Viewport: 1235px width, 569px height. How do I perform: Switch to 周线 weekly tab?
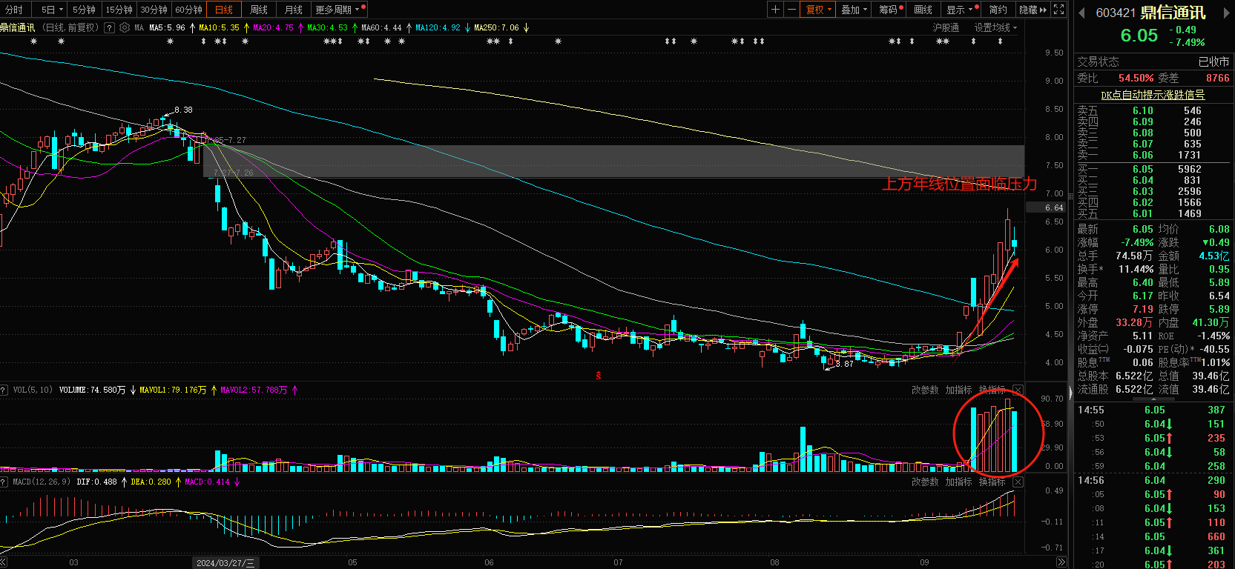click(258, 10)
